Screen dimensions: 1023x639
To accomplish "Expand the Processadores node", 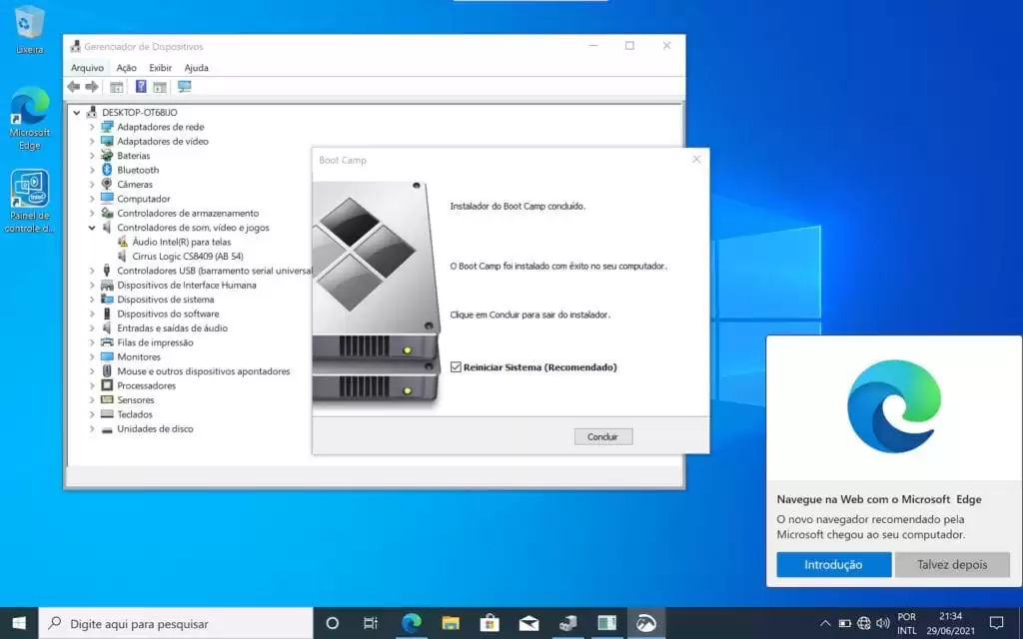I will click(x=92, y=385).
